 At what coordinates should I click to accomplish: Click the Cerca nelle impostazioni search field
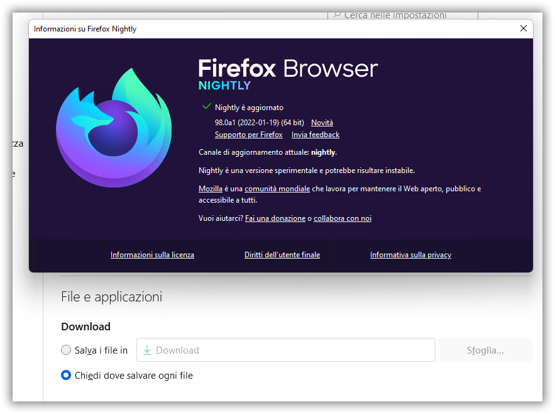pos(403,16)
